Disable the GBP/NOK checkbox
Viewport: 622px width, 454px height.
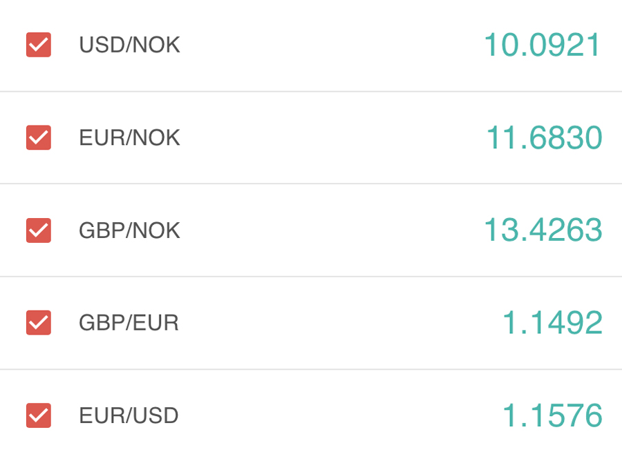[x=39, y=230]
